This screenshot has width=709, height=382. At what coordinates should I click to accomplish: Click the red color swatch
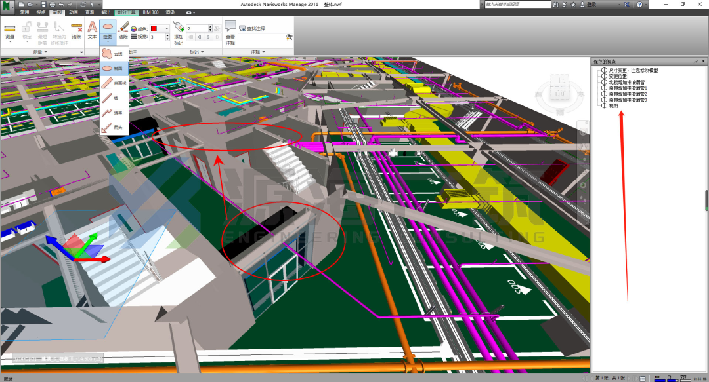[x=154, y=28]
